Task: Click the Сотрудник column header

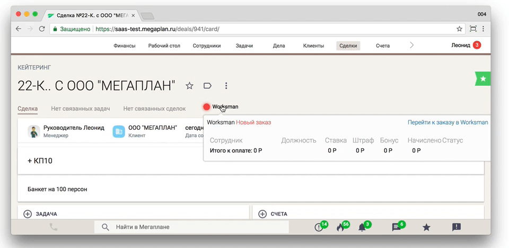Action: tap(226, 140)
